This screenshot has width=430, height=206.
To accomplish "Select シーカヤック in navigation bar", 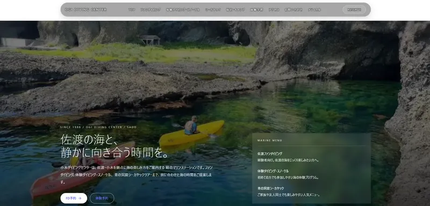I will click(x=213, y=10).
